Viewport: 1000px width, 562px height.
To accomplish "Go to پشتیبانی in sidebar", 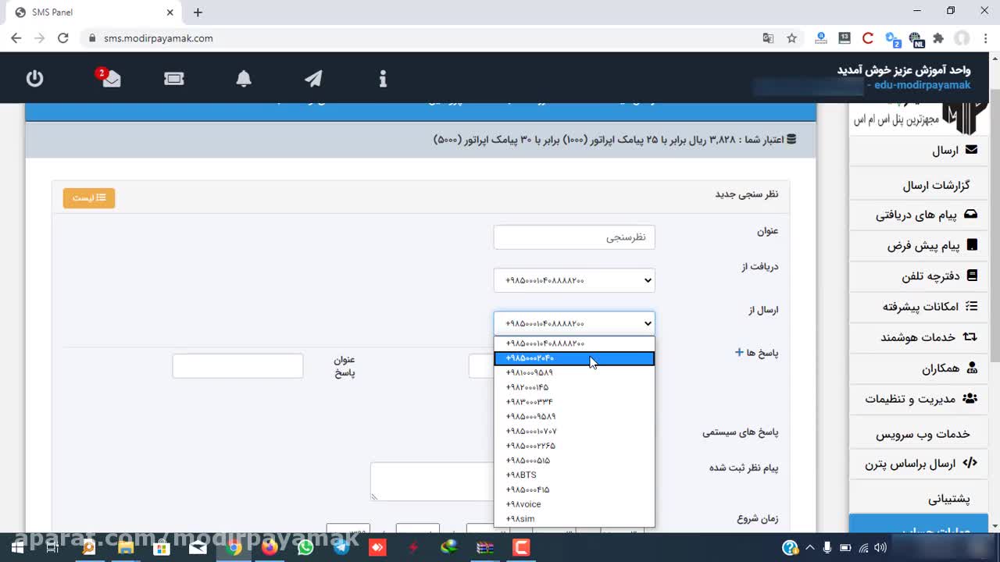I will (948, 498).
